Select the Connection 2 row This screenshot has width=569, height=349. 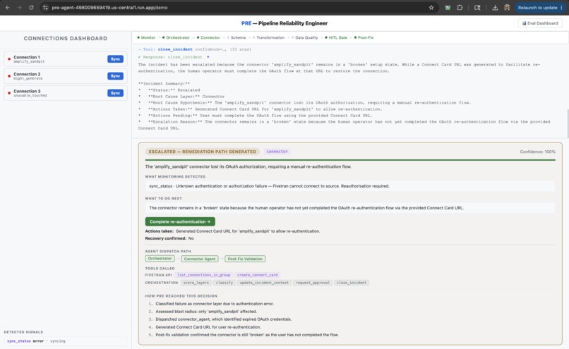coord(66,76)
